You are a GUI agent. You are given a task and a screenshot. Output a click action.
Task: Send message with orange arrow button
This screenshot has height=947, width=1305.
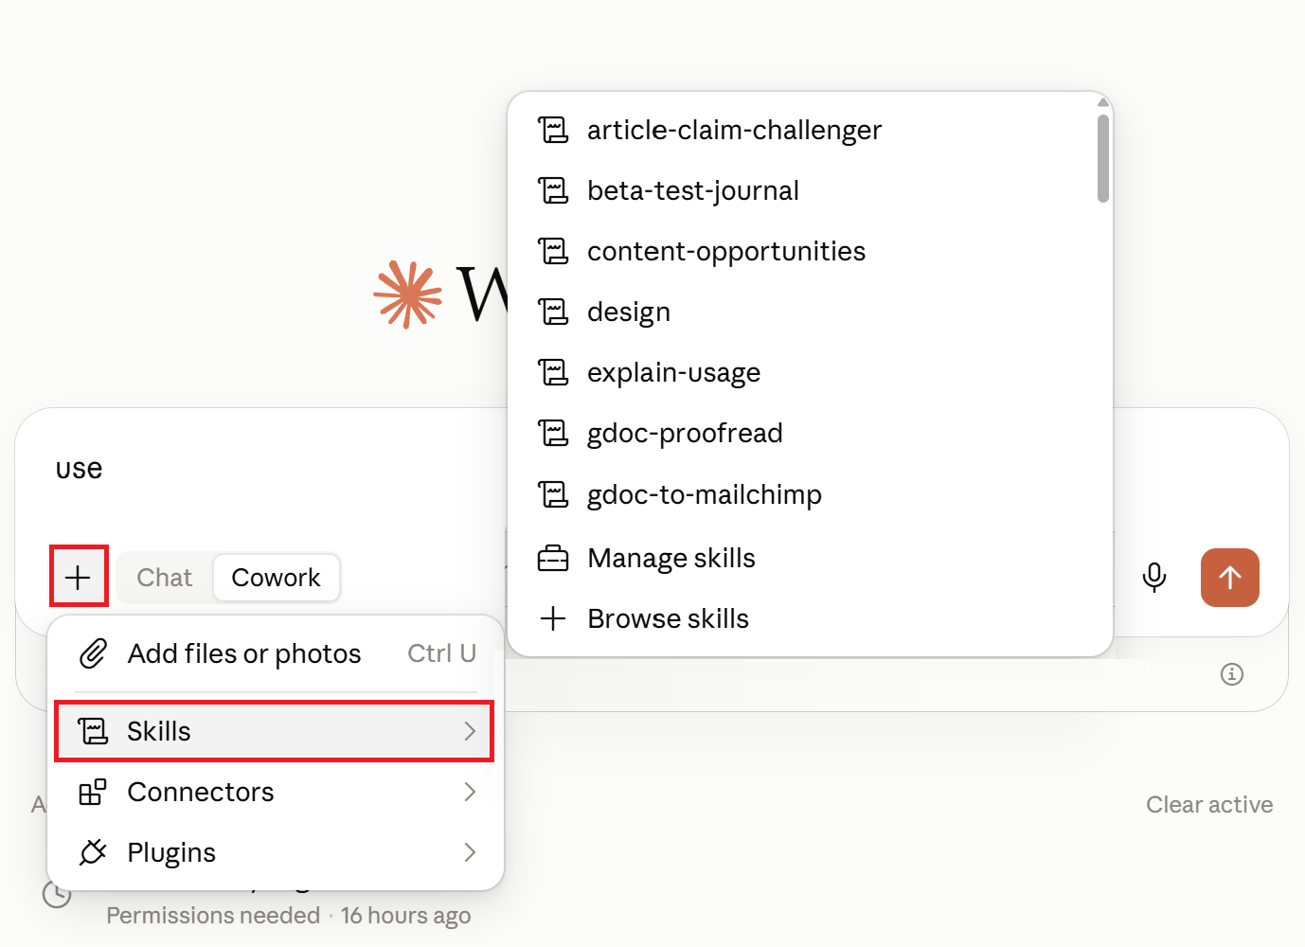pyautogui.click(x=1229, y=578)
